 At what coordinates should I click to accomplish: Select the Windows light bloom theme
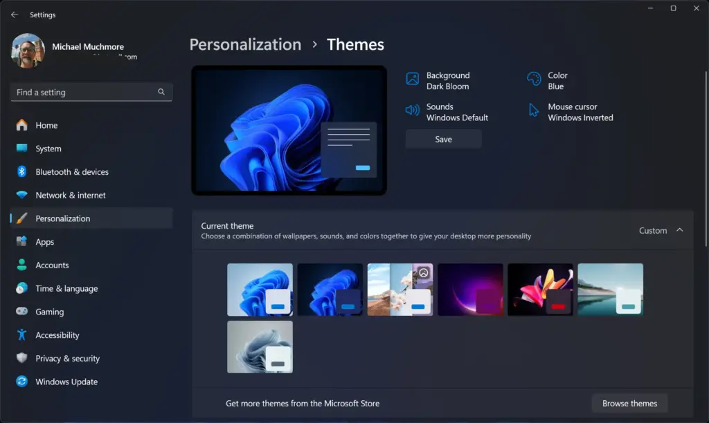[x=260, y=290]
